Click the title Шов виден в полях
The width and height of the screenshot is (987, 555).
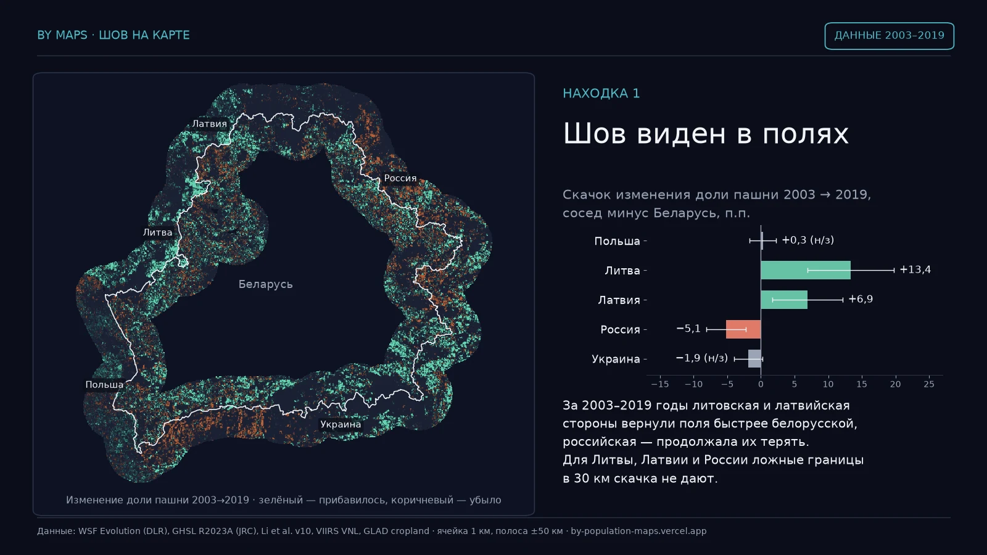pyautogui.click(x=706, y=134)
